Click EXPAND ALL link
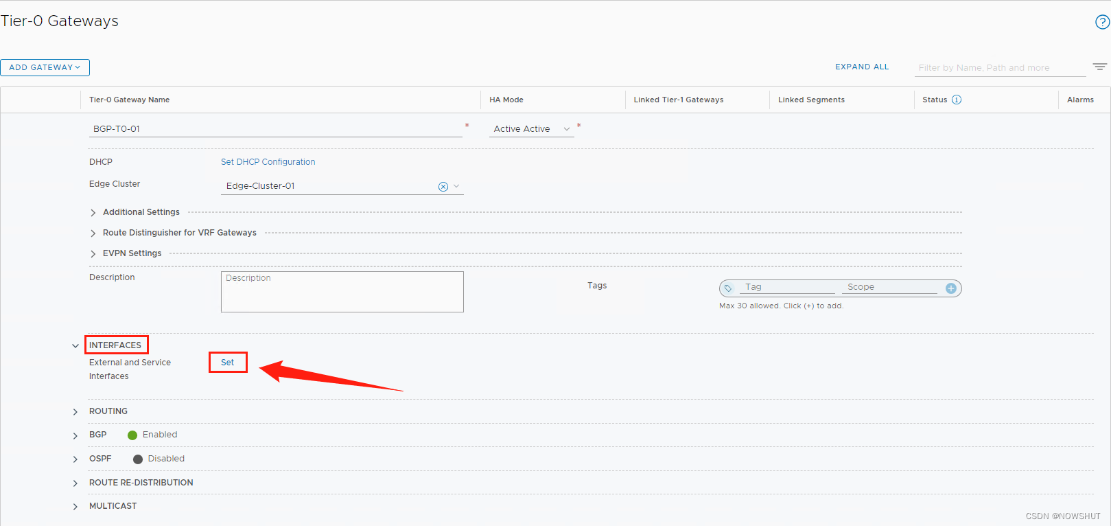1111x526 pixels. pos(862,67)
